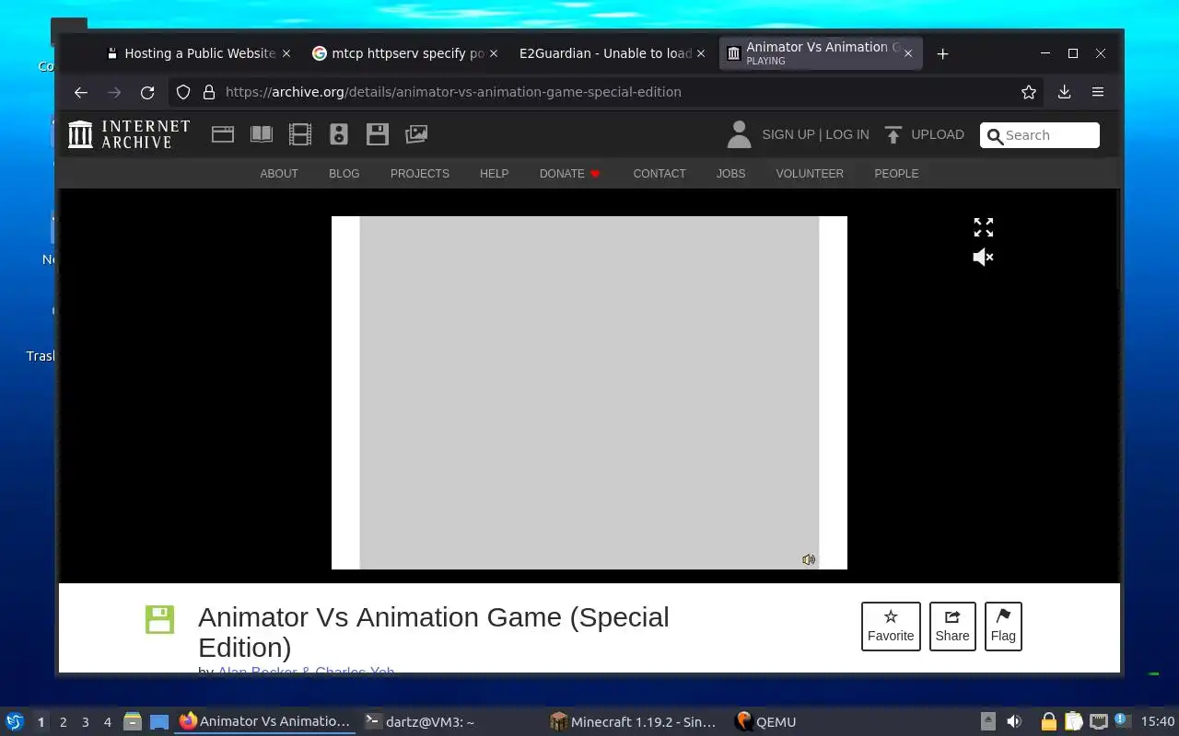Click the UPLOAD link text
The width and height of the screenshot is (1179, 736).
[x=938, y=134]
